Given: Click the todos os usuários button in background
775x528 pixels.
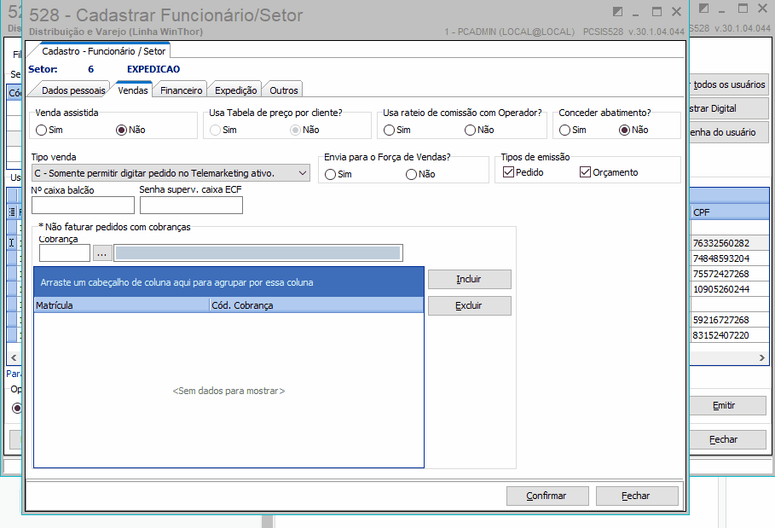Looking at the screenshot, I should [x=729, y=84].
